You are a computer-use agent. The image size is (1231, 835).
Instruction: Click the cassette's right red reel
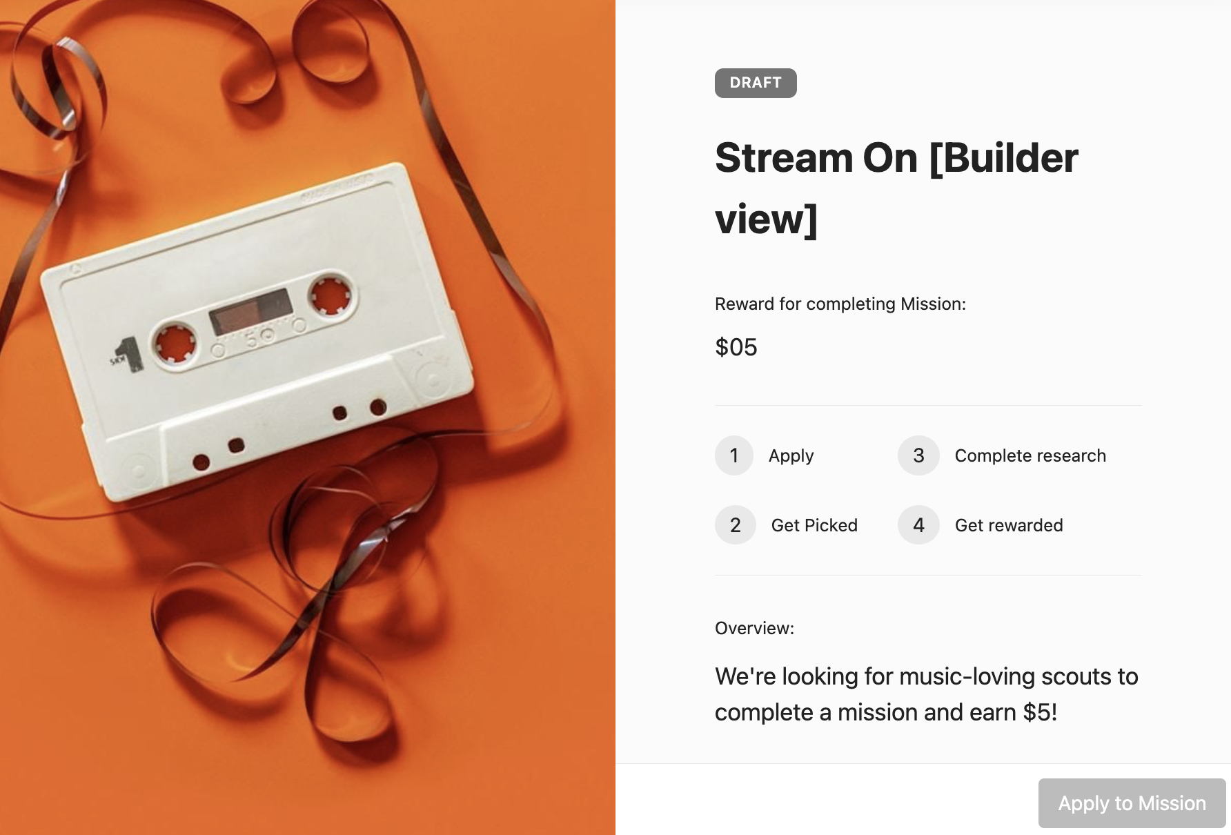tap(331, 295)
